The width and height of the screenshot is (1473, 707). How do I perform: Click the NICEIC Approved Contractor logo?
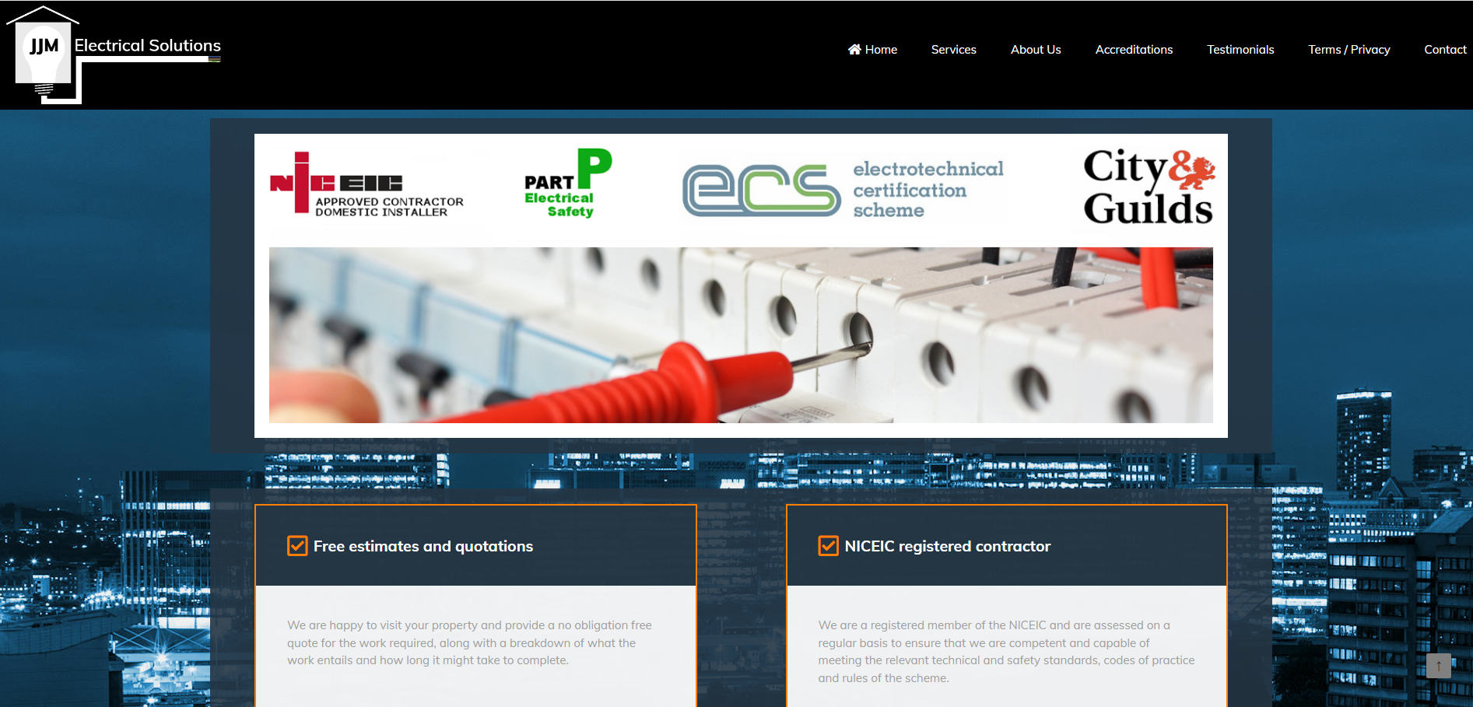point(366,184)
